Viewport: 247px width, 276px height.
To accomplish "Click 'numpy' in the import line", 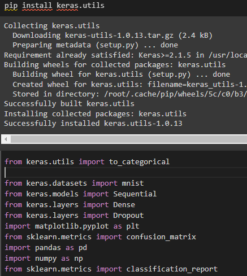I will 46,259.
